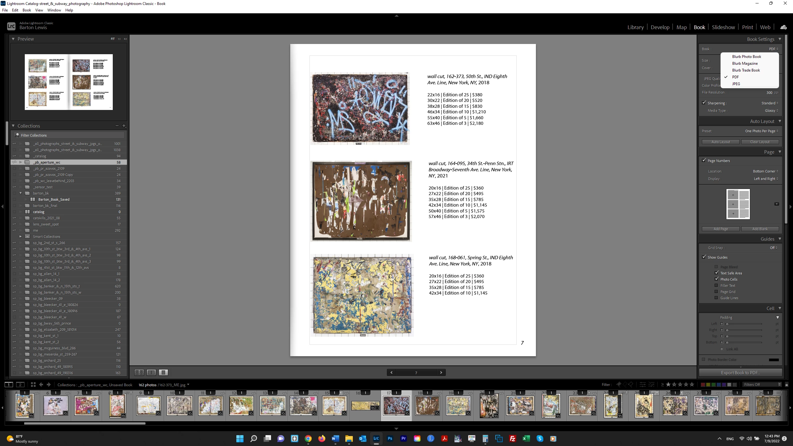Switch to the Develop module

[660, 27]
